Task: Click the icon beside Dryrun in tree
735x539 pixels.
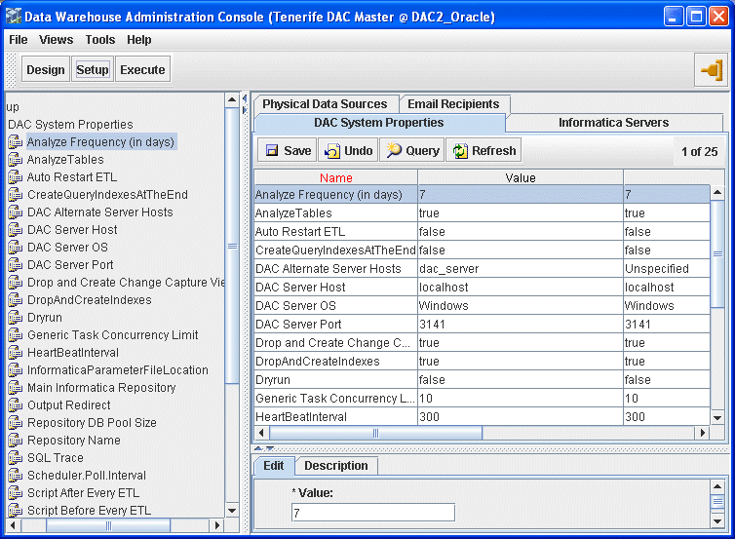Action: click(15, 318)
